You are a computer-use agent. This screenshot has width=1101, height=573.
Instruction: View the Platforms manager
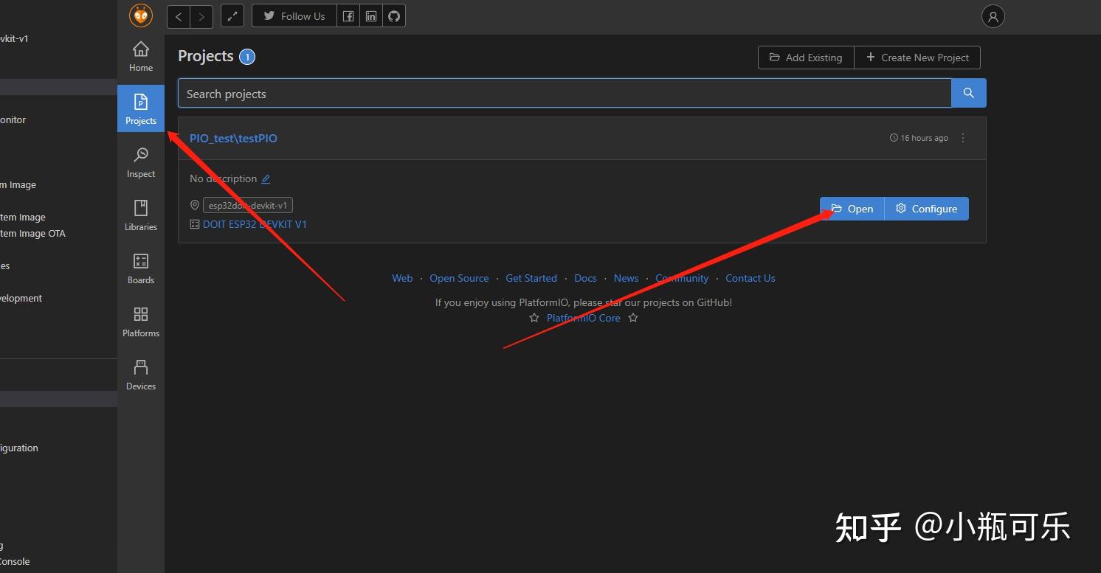pos(140,320)
